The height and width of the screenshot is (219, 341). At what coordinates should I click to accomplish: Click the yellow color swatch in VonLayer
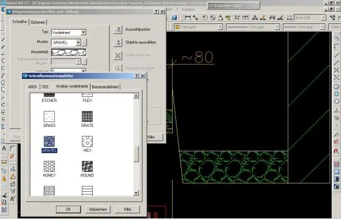177,27
